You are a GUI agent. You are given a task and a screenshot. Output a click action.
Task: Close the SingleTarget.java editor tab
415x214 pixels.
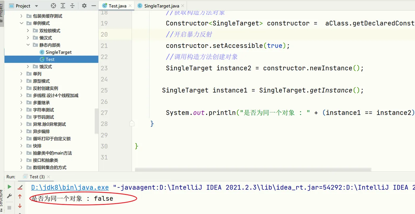point(182,6)
